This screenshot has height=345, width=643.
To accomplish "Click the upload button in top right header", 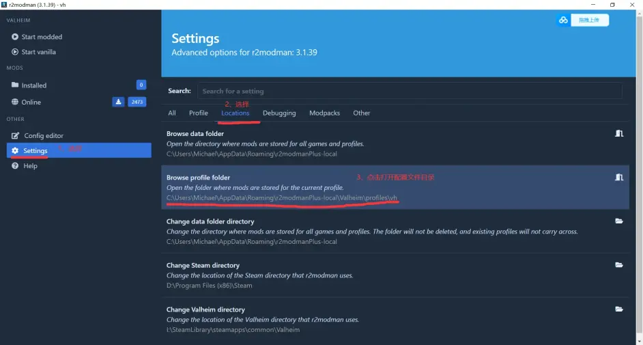I will point(589,20).
